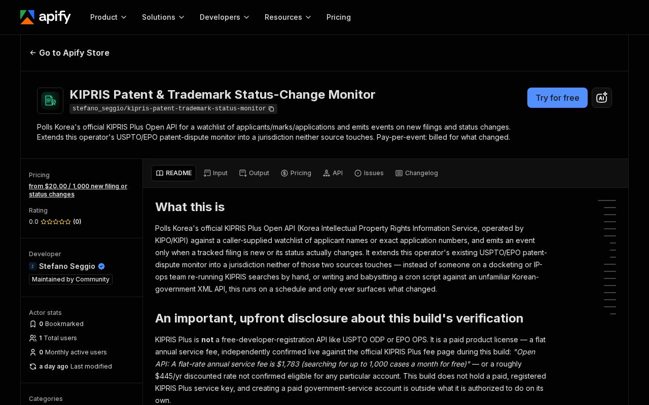Switch to the Issues tab

pyautogui.click(x=369, y=173)
